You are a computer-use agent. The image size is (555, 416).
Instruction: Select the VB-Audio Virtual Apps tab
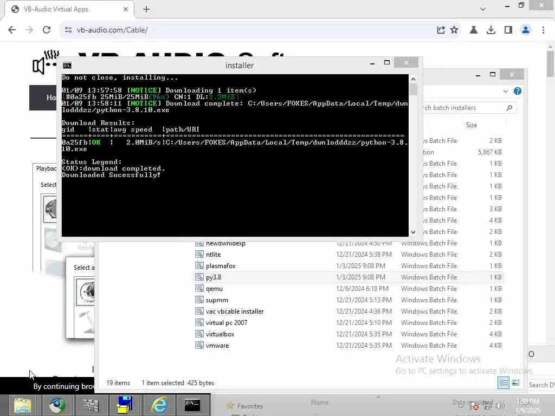coord(69,9)
